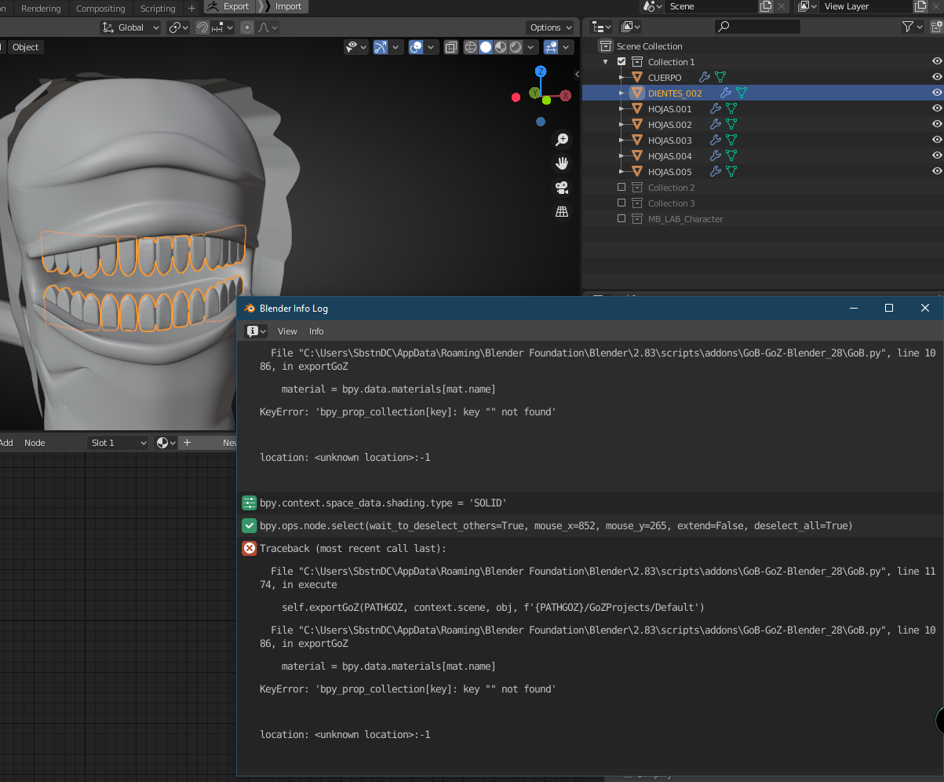The image size is (944, 782).
Task: Enable the Collection 2 checkbox
Action: [621, 188]
